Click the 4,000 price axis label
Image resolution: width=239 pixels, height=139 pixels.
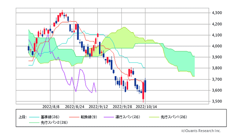pos(217,46)
